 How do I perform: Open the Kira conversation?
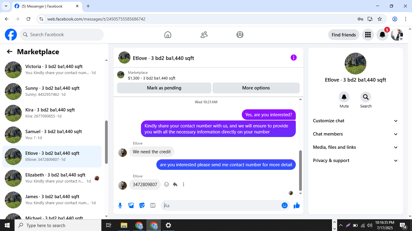pyautogui.click(x=52, y=113)
